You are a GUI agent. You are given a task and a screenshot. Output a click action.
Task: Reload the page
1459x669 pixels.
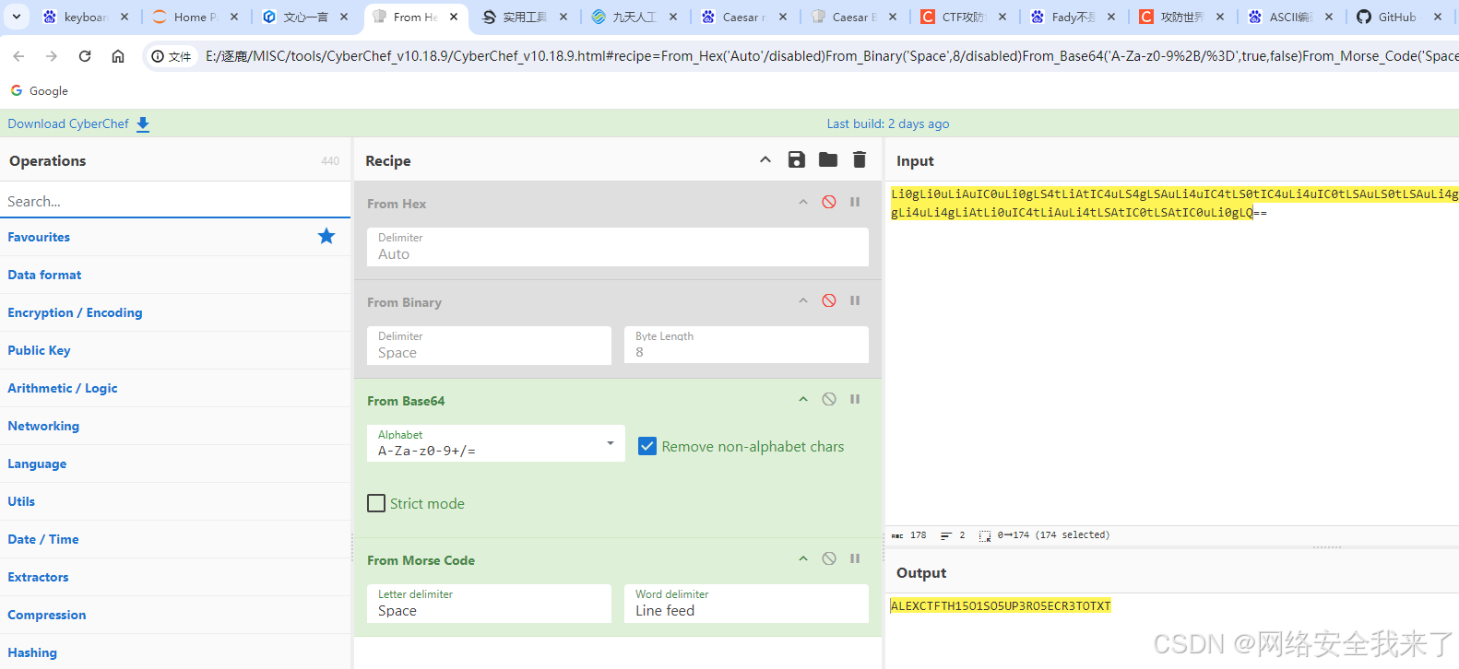85,56
